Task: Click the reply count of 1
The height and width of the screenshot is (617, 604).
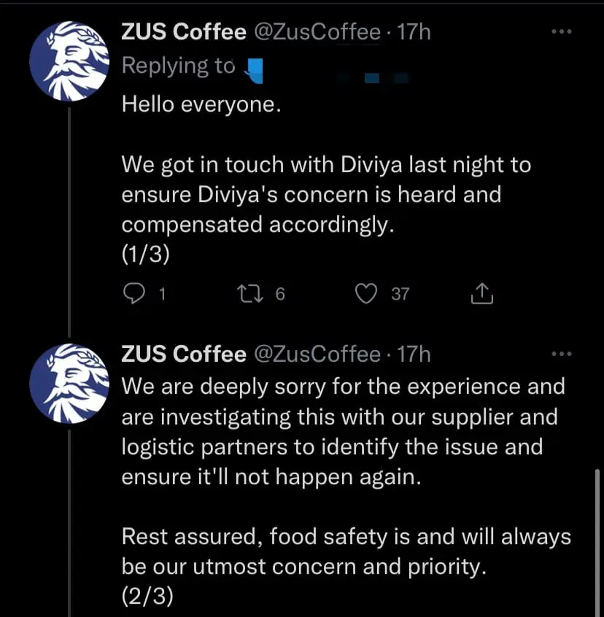Action: pos(162,294)
